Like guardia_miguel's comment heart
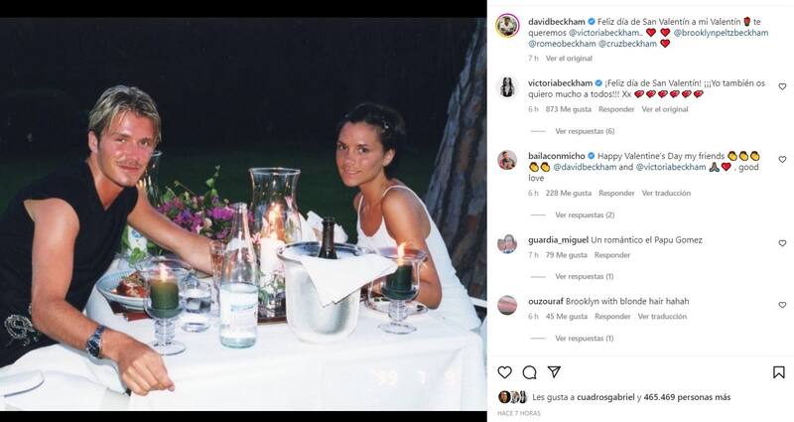The height and width of the screenshot is (422, 794). point(782,243)
